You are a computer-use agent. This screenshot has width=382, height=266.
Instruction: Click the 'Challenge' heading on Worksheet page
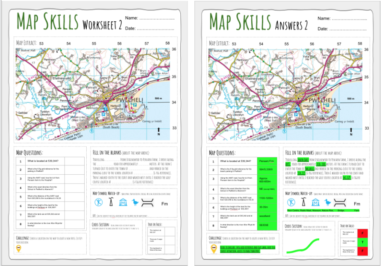click(22, 238)
